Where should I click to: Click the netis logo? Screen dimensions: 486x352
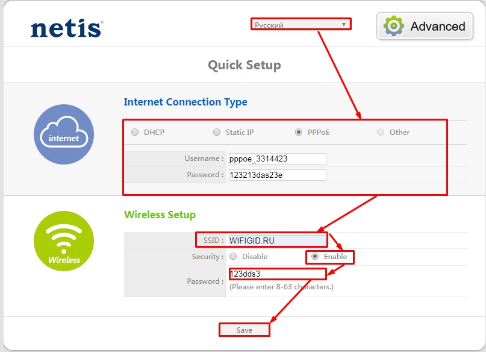[x=66, y=28]
